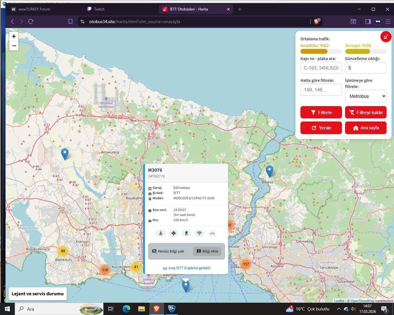394x315 pixels.
Task: Open the Metrobüs operator filter dropdown
Action: [x=366, y=96]
